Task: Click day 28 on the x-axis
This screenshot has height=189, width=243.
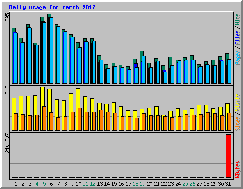Action: [206, 184]
